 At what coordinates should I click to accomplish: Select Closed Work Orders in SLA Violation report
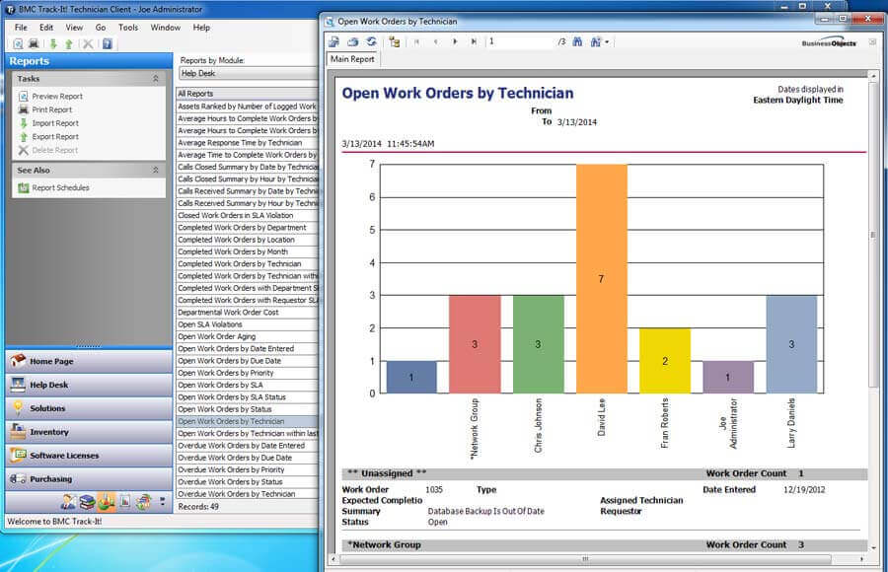tap(248, 215)
